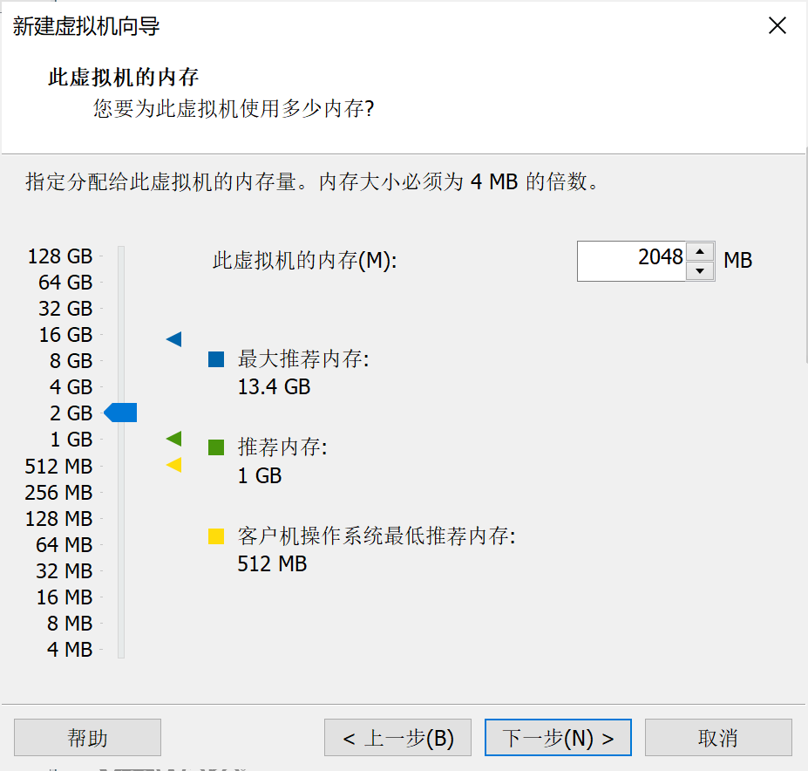This screenshot has width=808, height=771.
Task: Select the 128 MB label on the scale
Action: pyautogui.click(x=58, y=518)
